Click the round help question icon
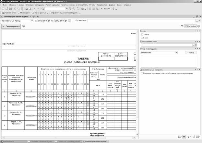202x143 pixels. [x=198, y=26]
